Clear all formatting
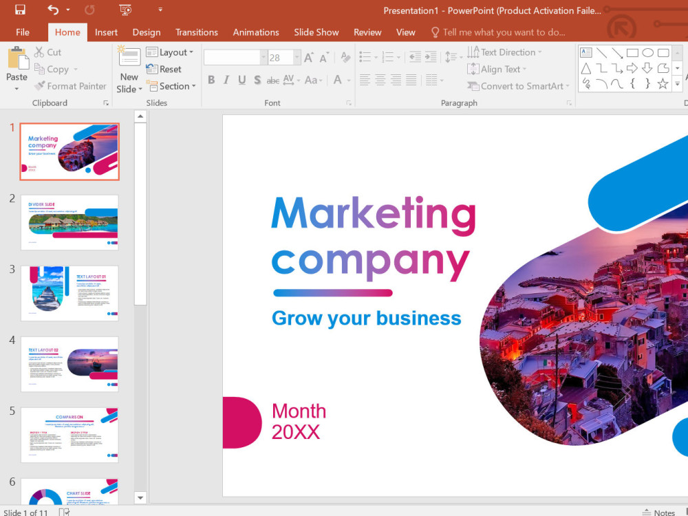Screen dimensions: 688x516 click(346, 58)
